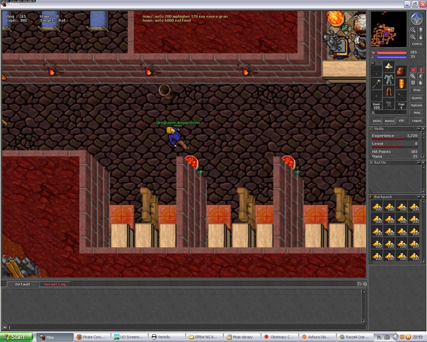
Task: Click chat console scroll up arrow
Action: pyautogui.click(x=363, y=291)
